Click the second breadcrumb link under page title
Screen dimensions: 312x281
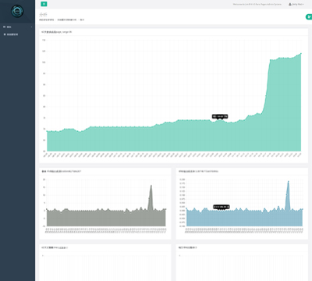coord(67,20)
